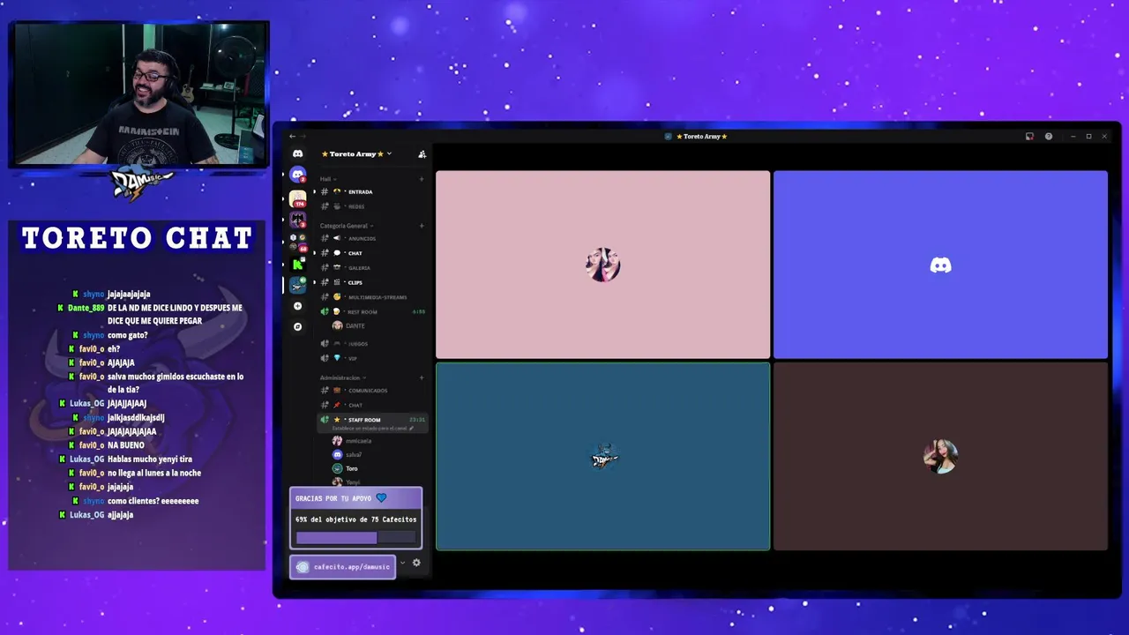Click the GRACIAS POR TU APOYO banner
The image size is (1129, 635).
pyautogui.click(x=355, y=498)
